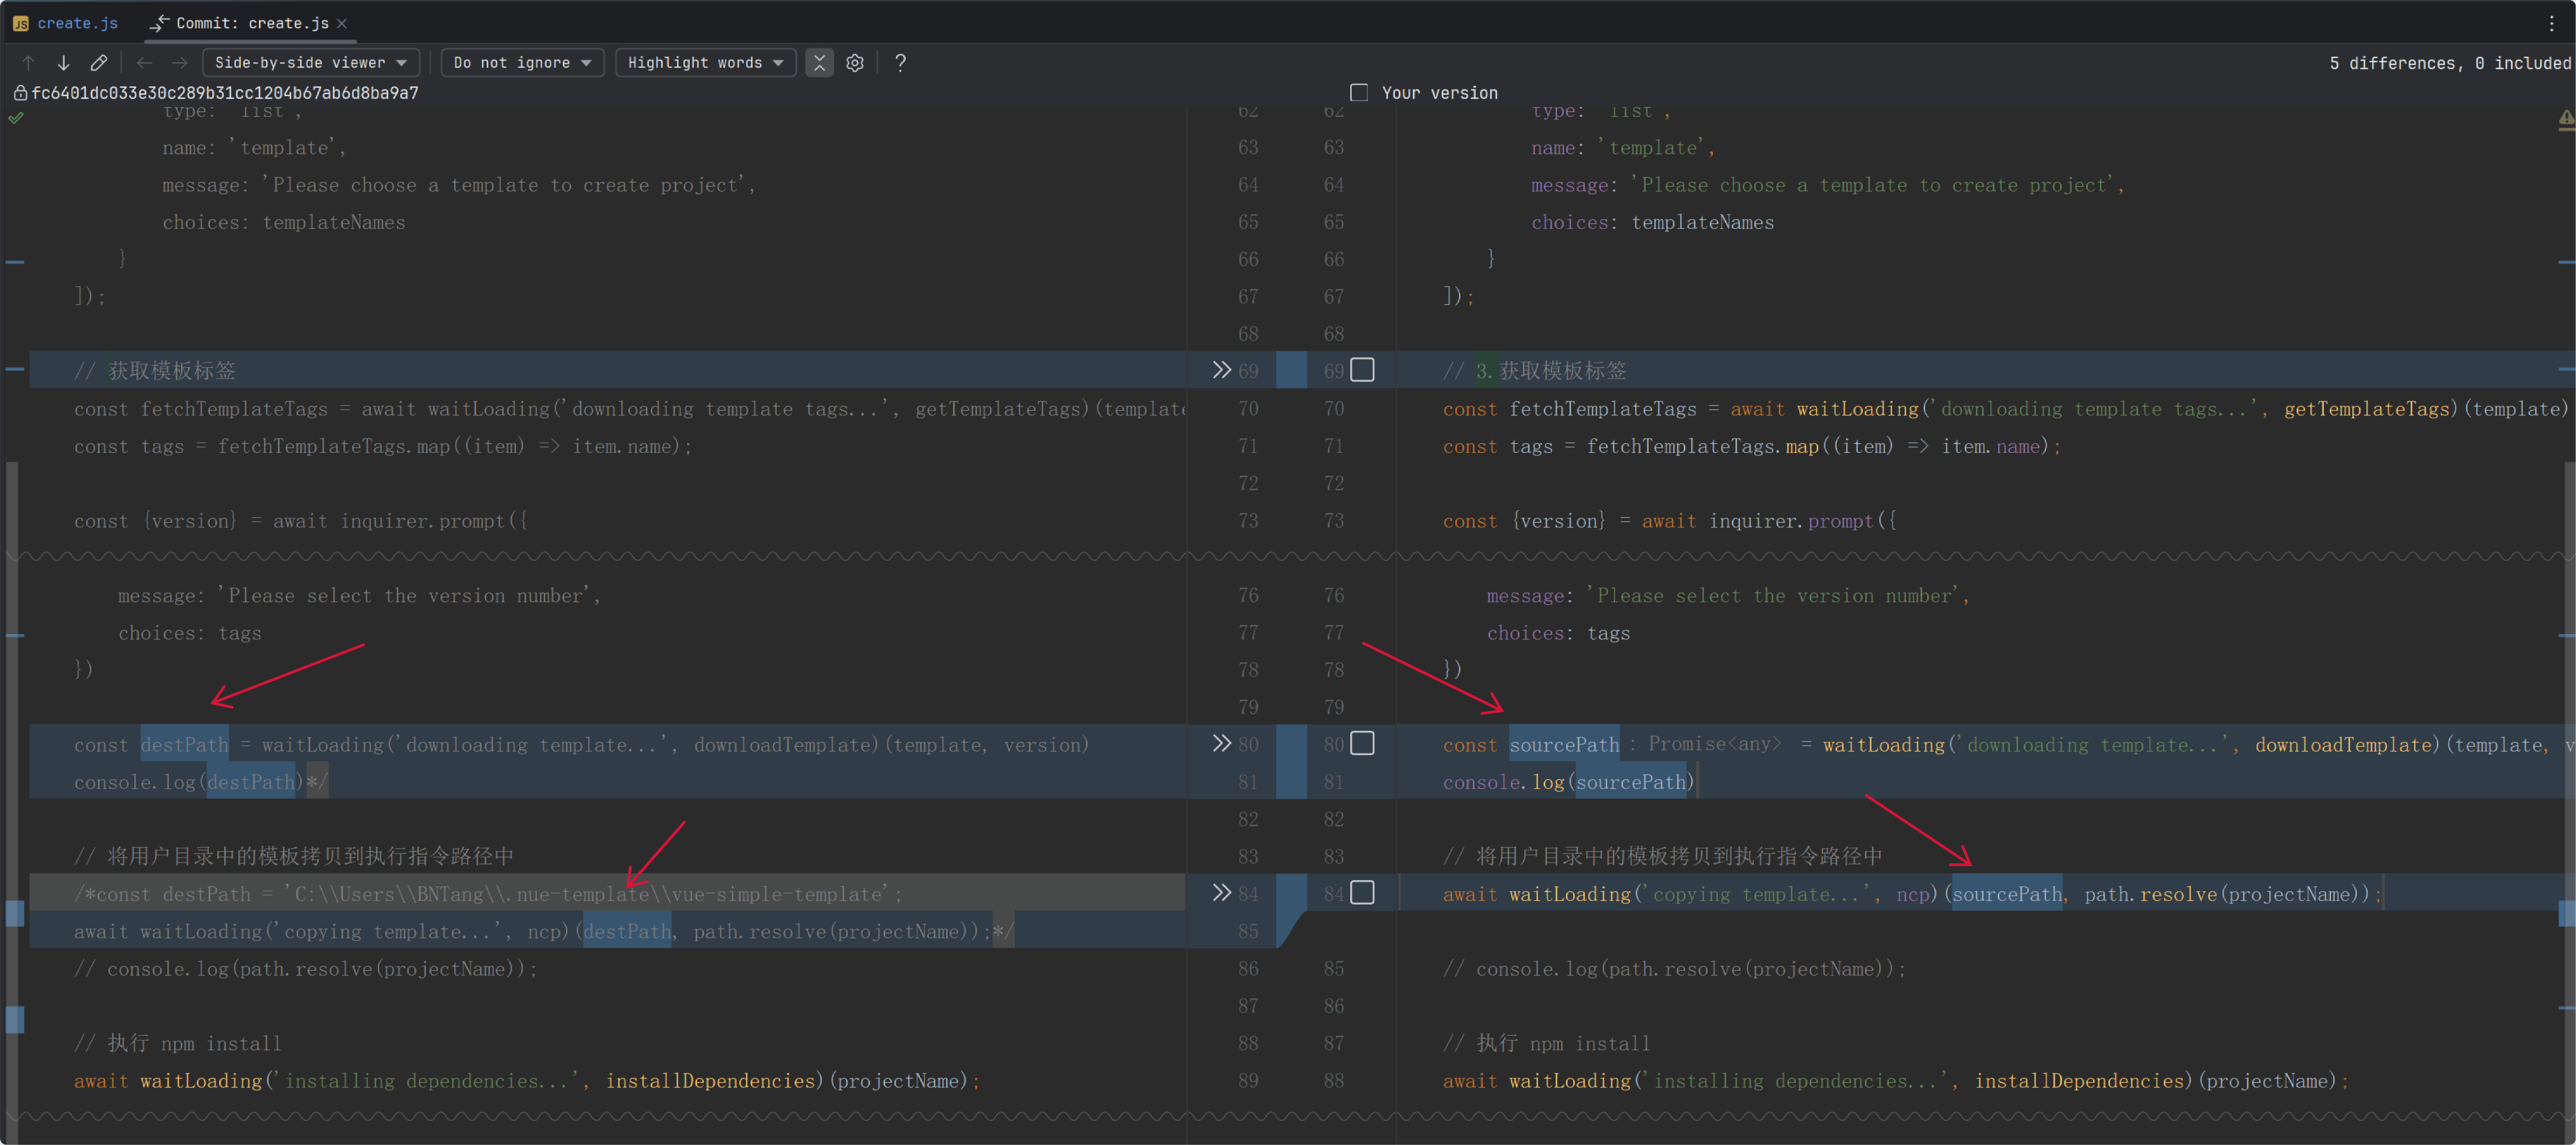Viewport: 2576px width, 1145px height.
Task: Check the include box at line 69
Action: coord(1362,370)
